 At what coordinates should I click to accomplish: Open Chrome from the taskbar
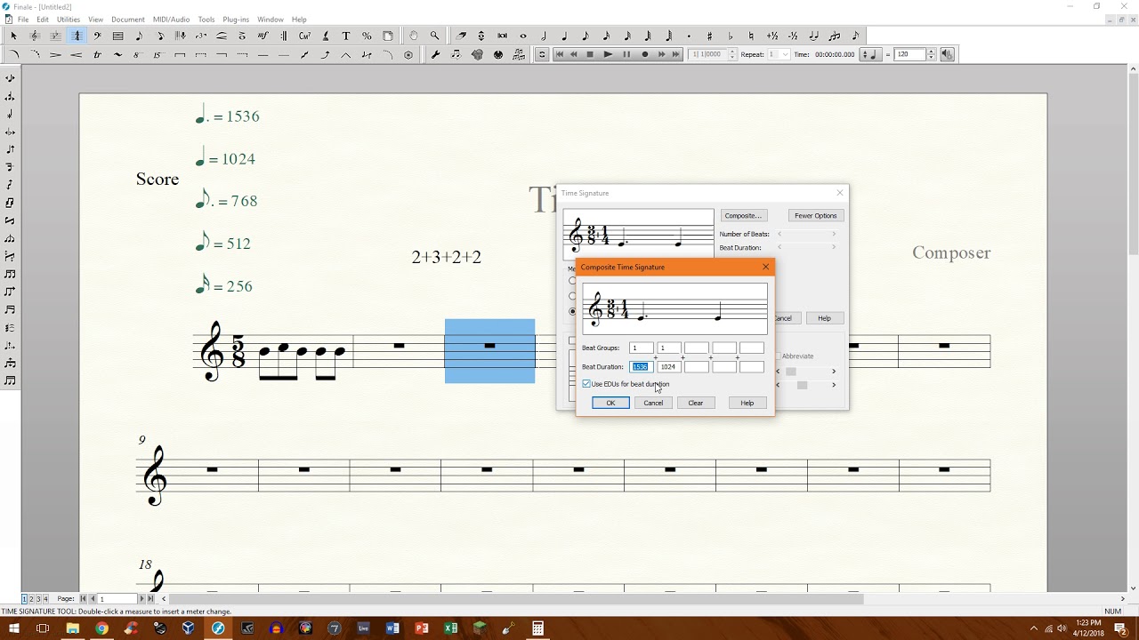tap(101, 628)
